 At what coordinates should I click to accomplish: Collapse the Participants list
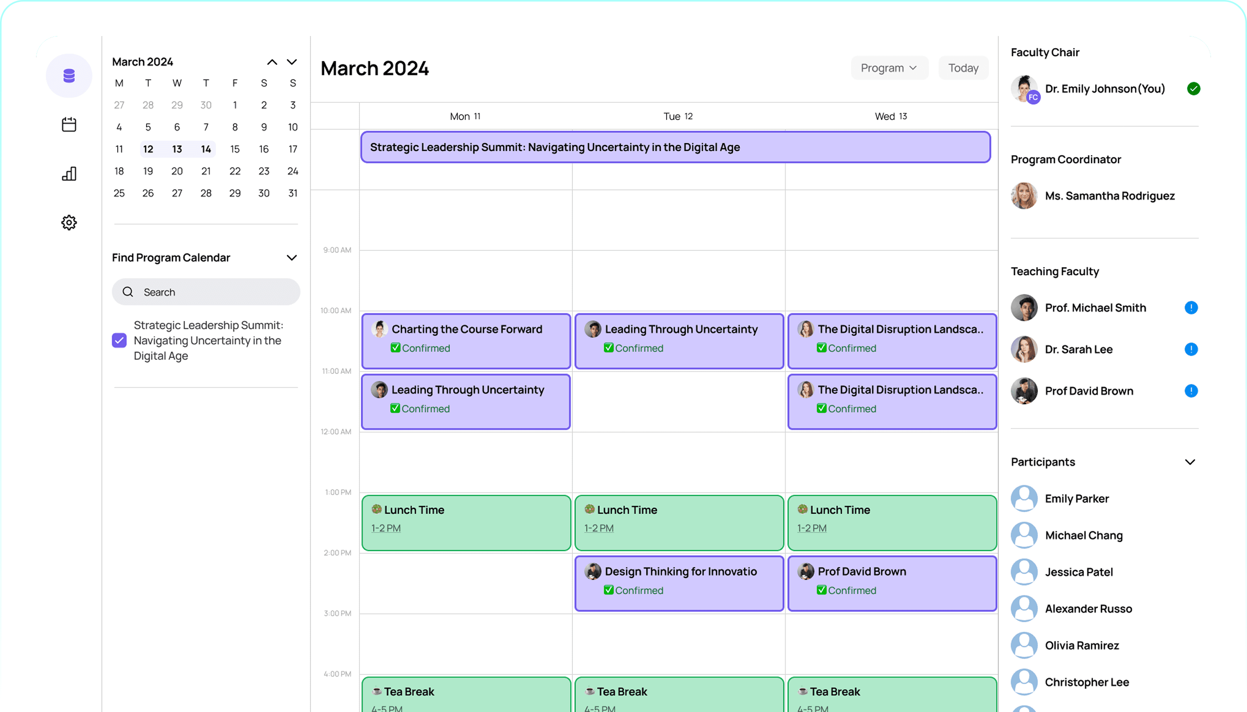click(x=1190, y=462)
